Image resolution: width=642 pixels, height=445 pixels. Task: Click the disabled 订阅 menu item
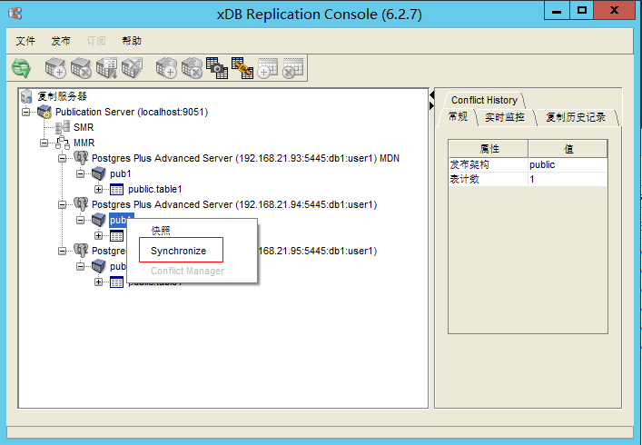coord(96,41)
